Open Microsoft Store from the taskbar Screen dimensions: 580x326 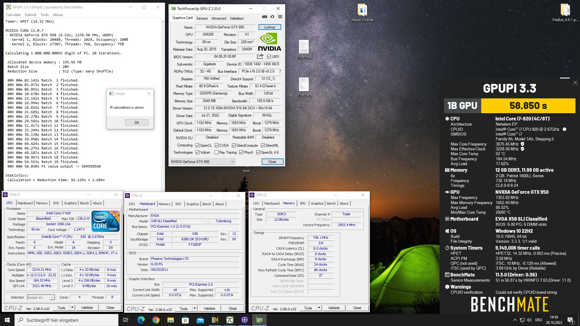pos(185,320)
